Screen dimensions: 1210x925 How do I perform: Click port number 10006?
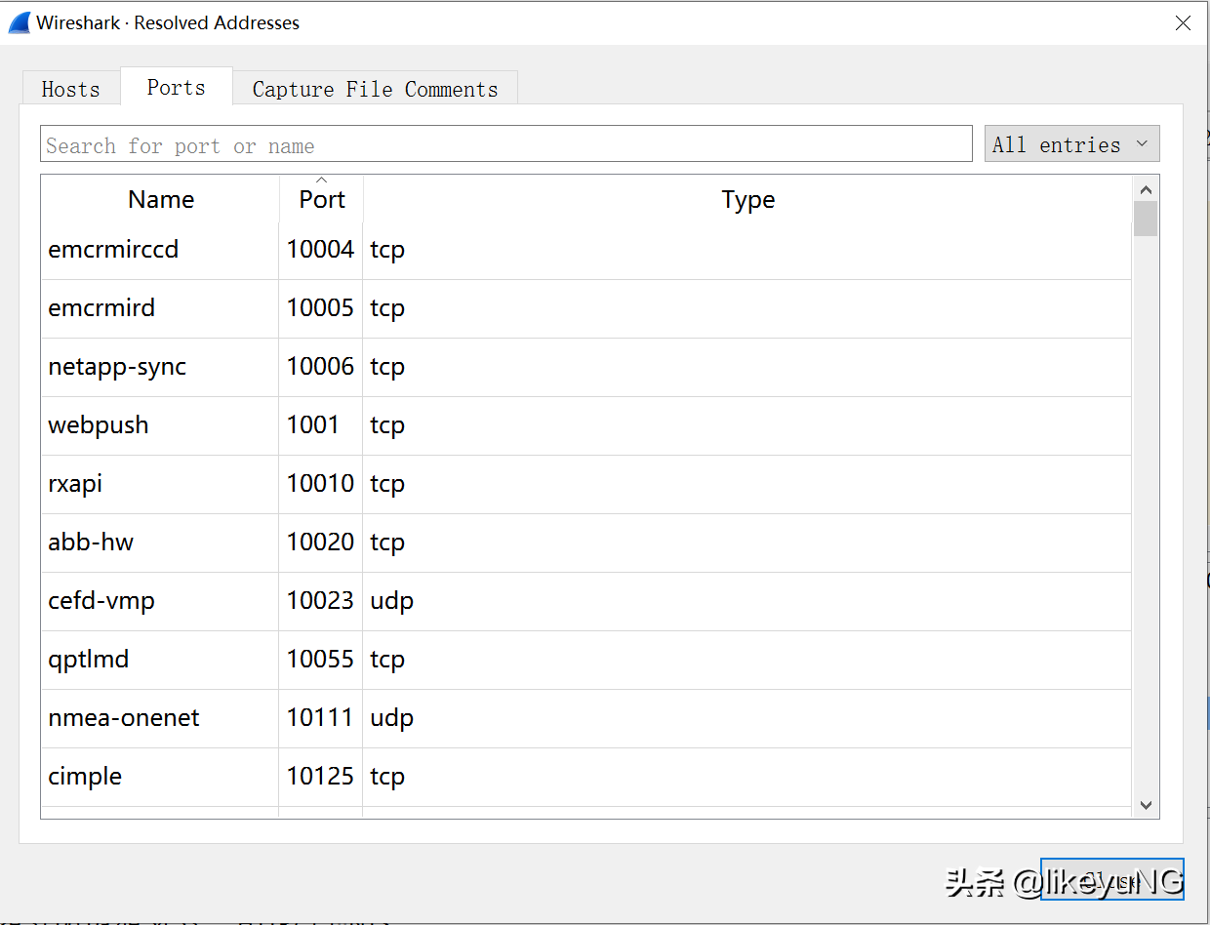click(x=320, y=367)
